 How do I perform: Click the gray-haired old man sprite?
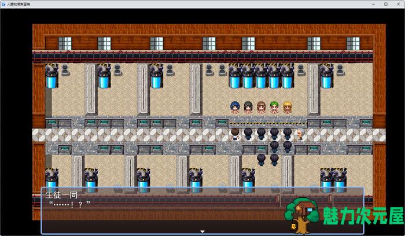[x=300, y=134]
